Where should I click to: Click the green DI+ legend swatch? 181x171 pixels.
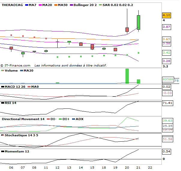[60, 119]
